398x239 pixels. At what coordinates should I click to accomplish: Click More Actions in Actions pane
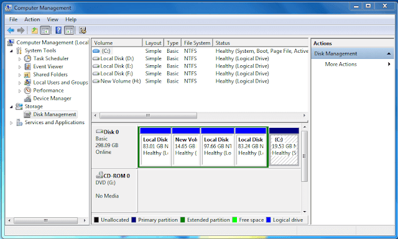pos(341,64)
